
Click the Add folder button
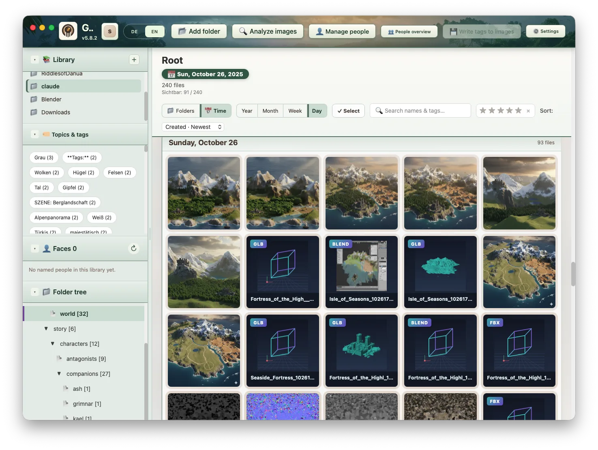click(199, 31)
